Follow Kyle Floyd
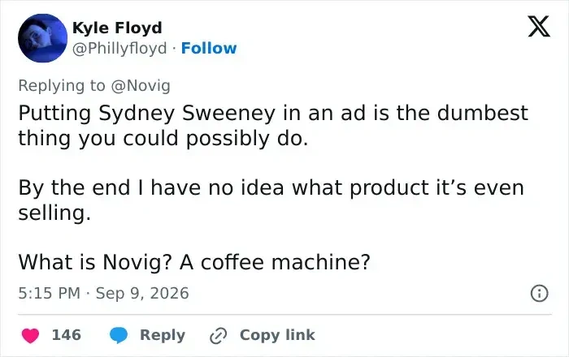Viewport: 569px width, 357px height. point(209,48)
